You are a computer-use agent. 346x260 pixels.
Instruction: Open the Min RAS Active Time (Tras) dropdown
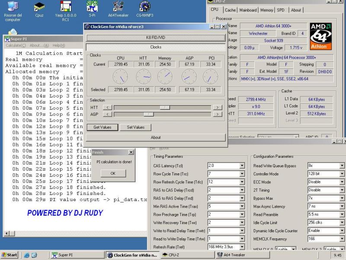point(242,206)
